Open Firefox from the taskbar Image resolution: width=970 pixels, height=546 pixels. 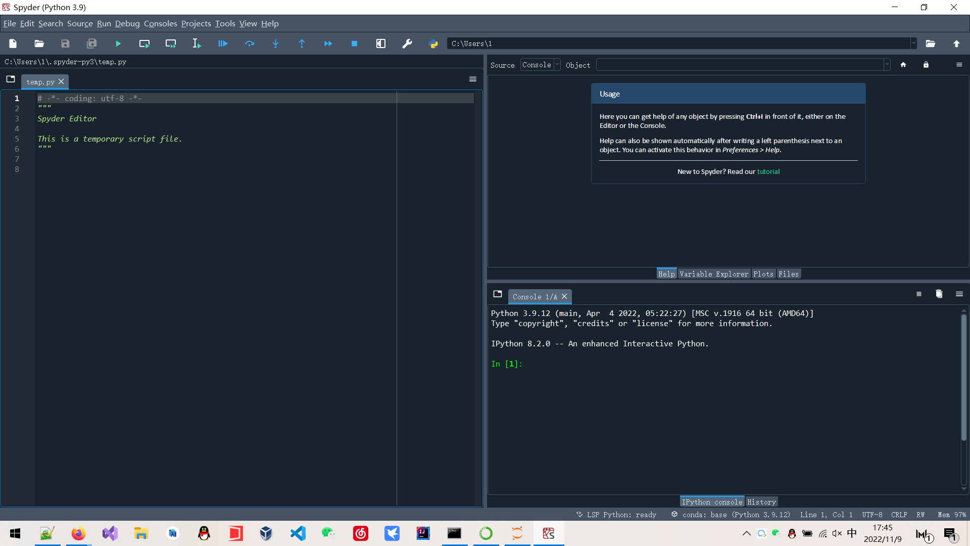coord(78,533)
